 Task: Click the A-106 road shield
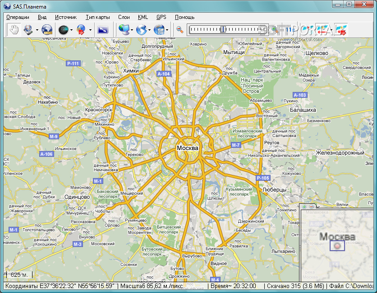(46, 154)
